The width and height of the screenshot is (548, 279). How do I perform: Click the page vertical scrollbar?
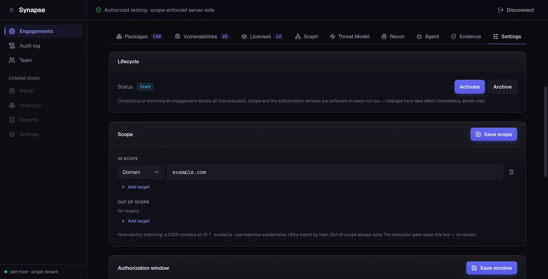(546, 132)
